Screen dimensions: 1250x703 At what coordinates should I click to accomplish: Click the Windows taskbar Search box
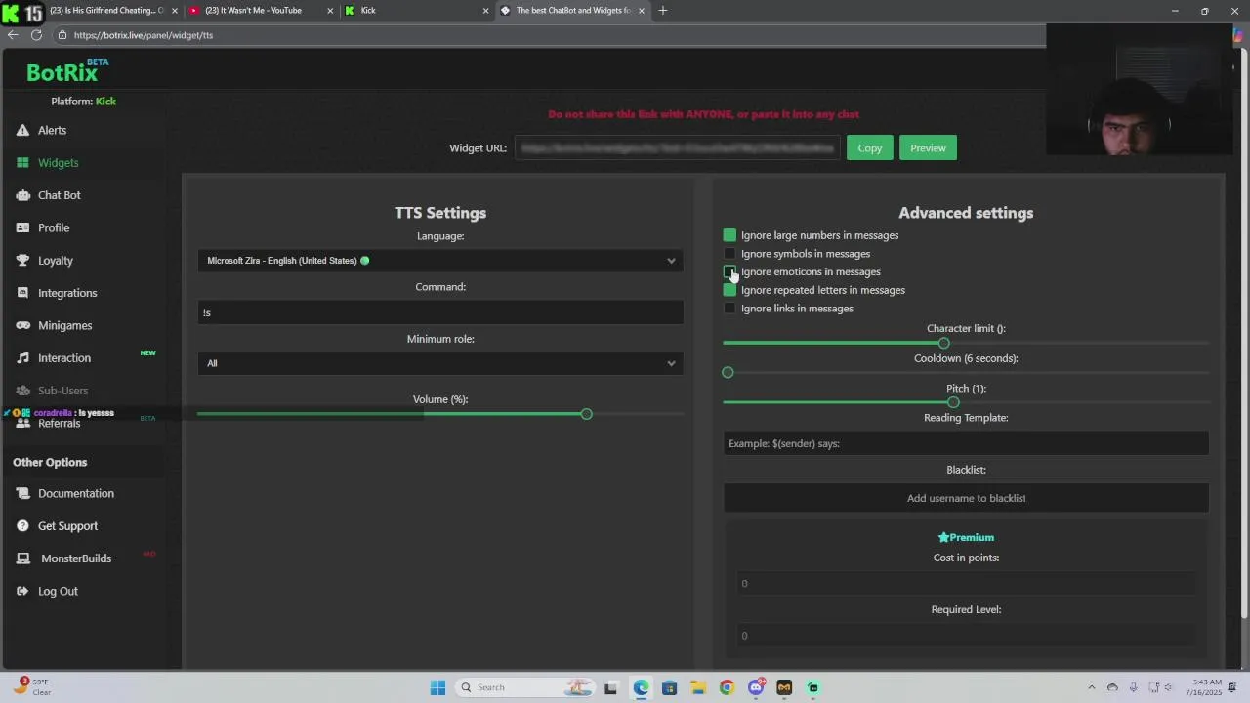coord(523,687)
